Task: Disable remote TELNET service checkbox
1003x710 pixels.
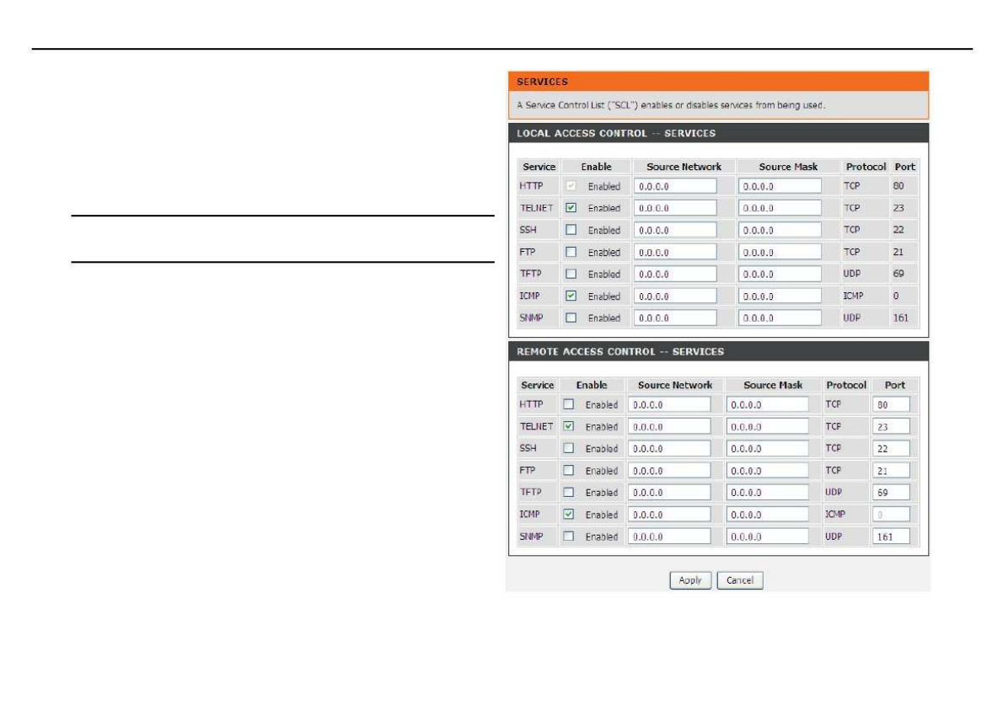Action: click(x=568, y=426)
